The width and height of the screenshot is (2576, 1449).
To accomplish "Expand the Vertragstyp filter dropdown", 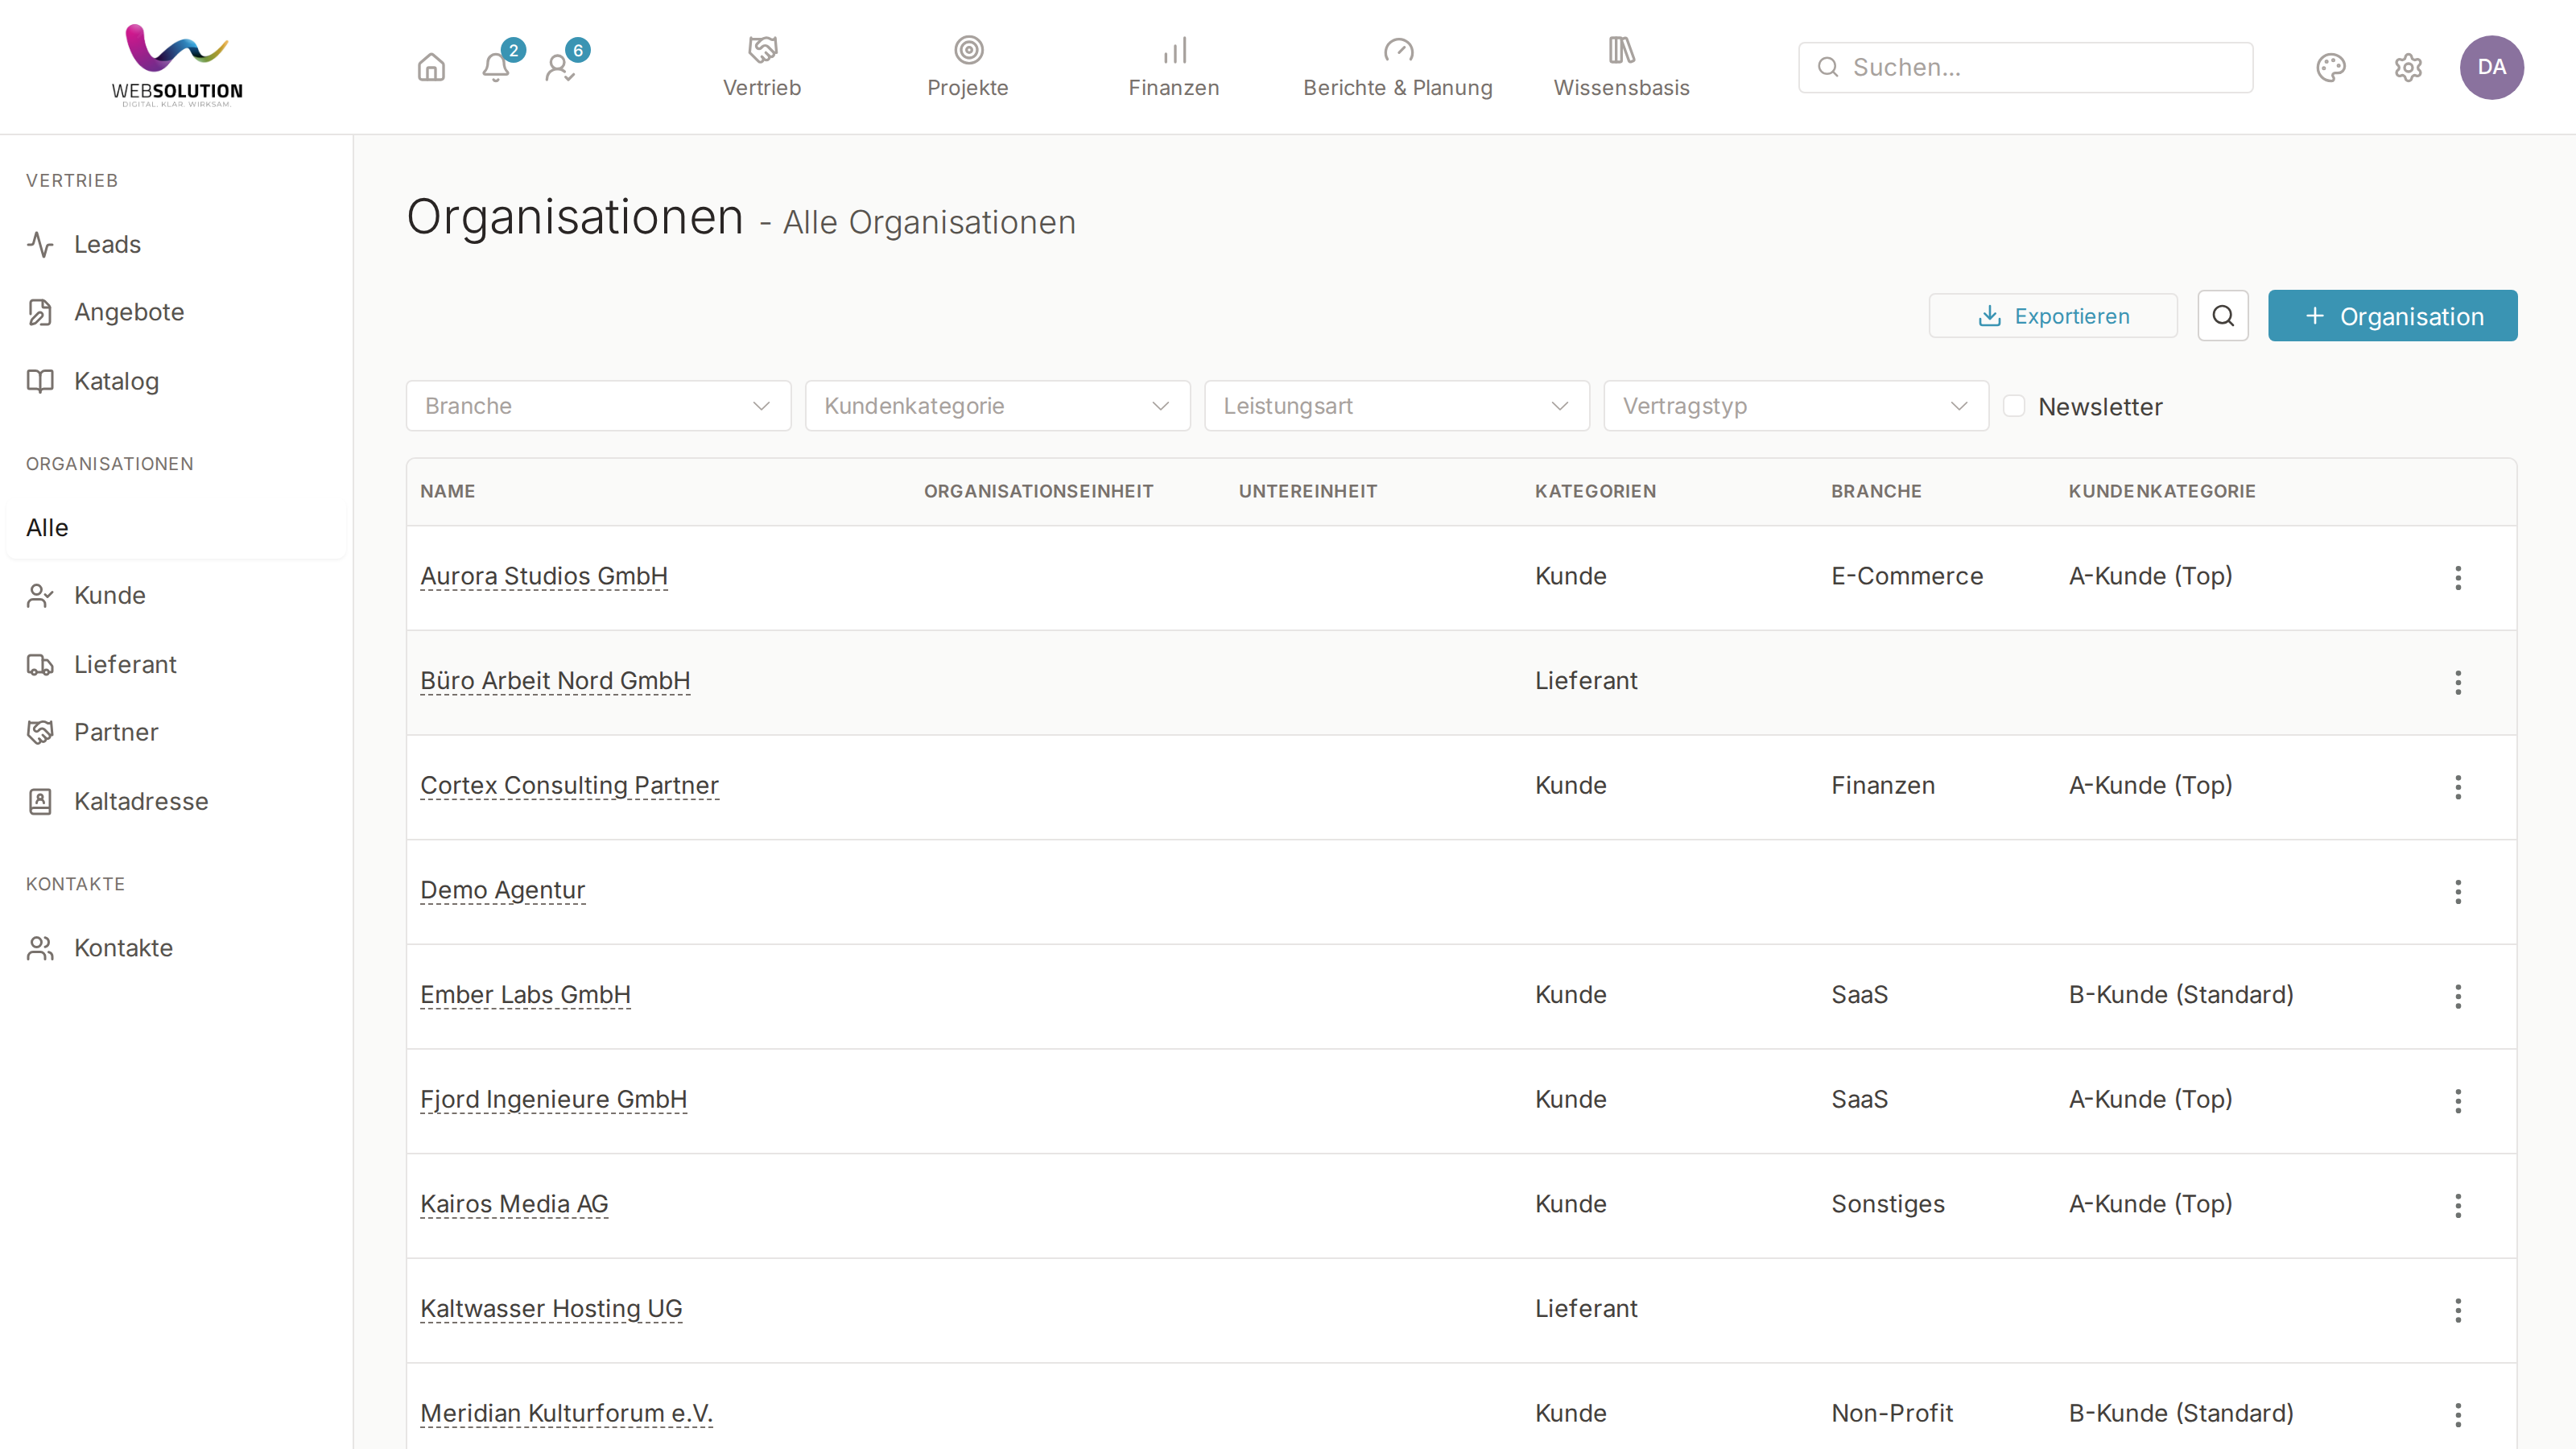I will click(x=1795, y=406).
